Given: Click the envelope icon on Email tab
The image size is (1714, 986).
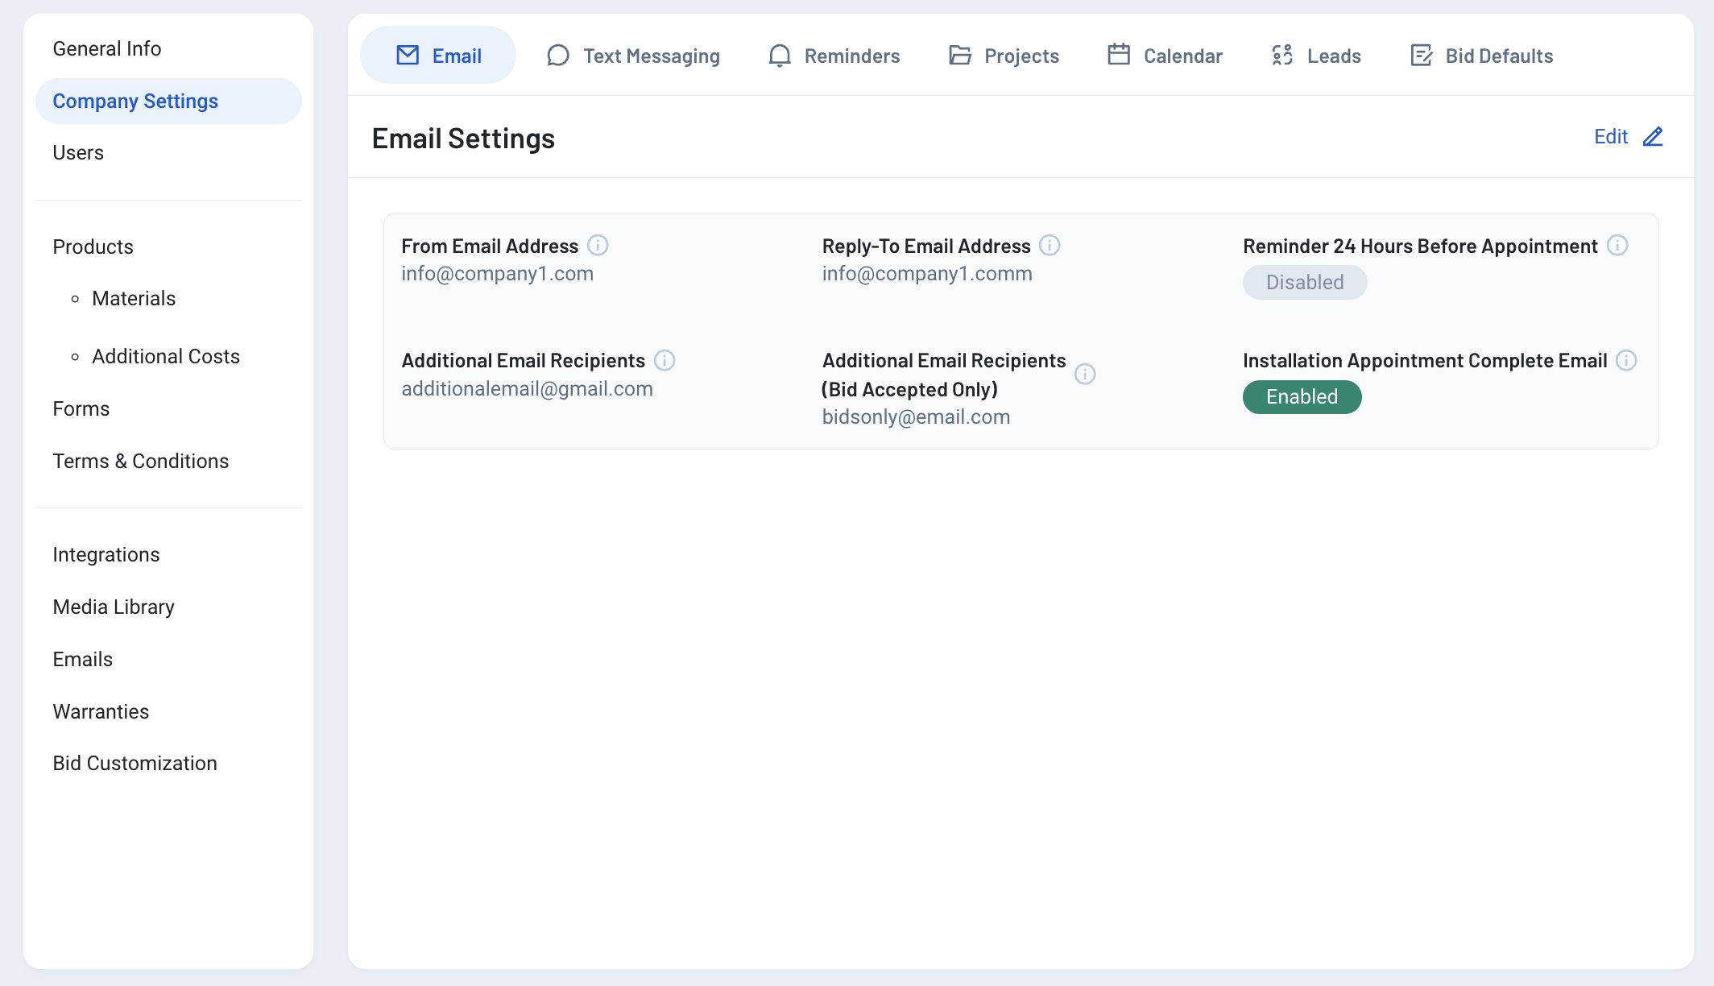Looking at the screenshot, I should (x=408, y=56).
